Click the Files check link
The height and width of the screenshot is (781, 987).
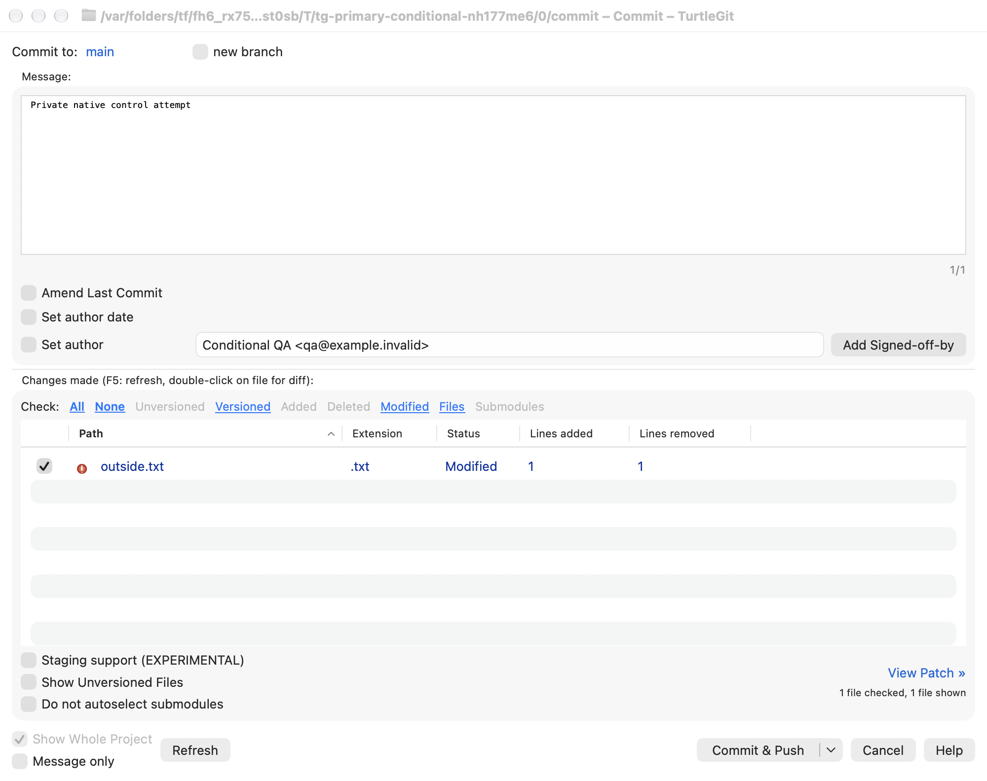[452, 407]
